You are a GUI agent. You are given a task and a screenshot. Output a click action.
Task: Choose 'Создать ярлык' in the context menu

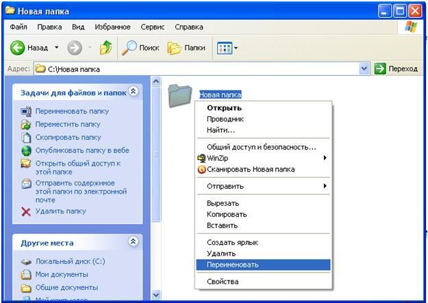(263, 242)
